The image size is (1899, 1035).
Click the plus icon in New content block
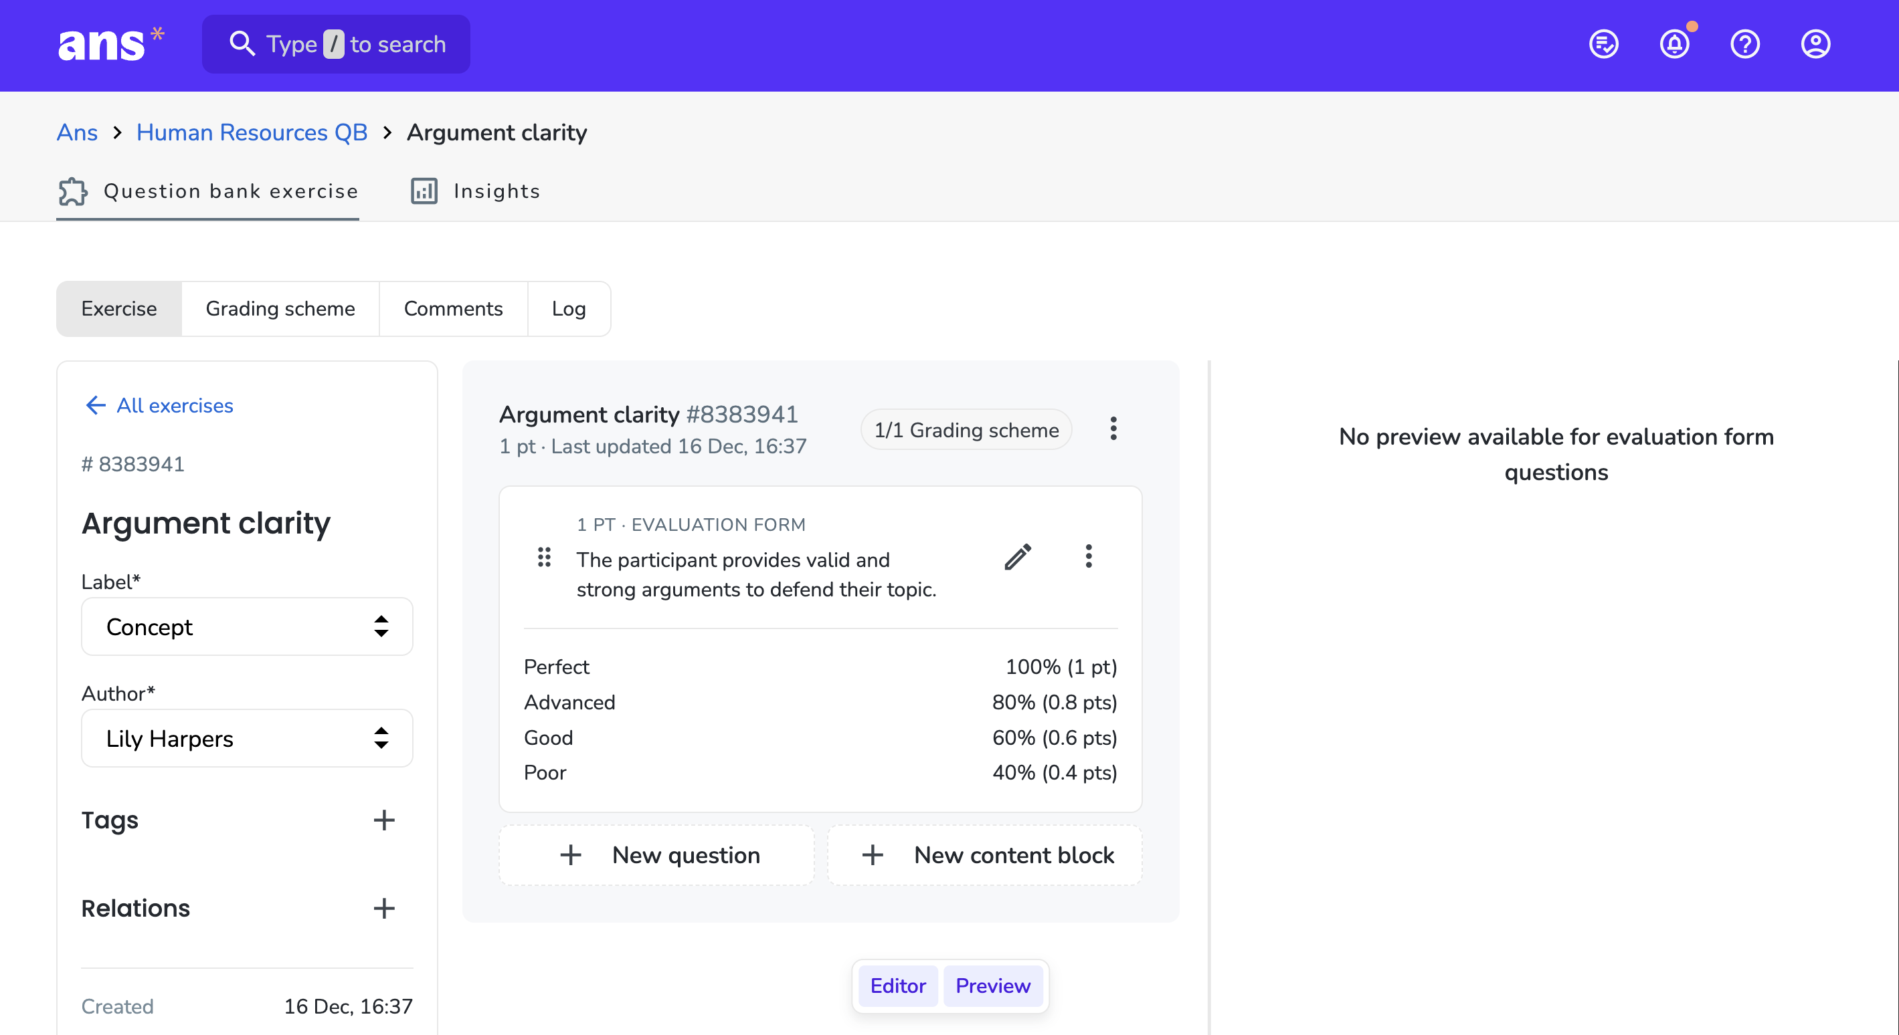coord(873,855)
